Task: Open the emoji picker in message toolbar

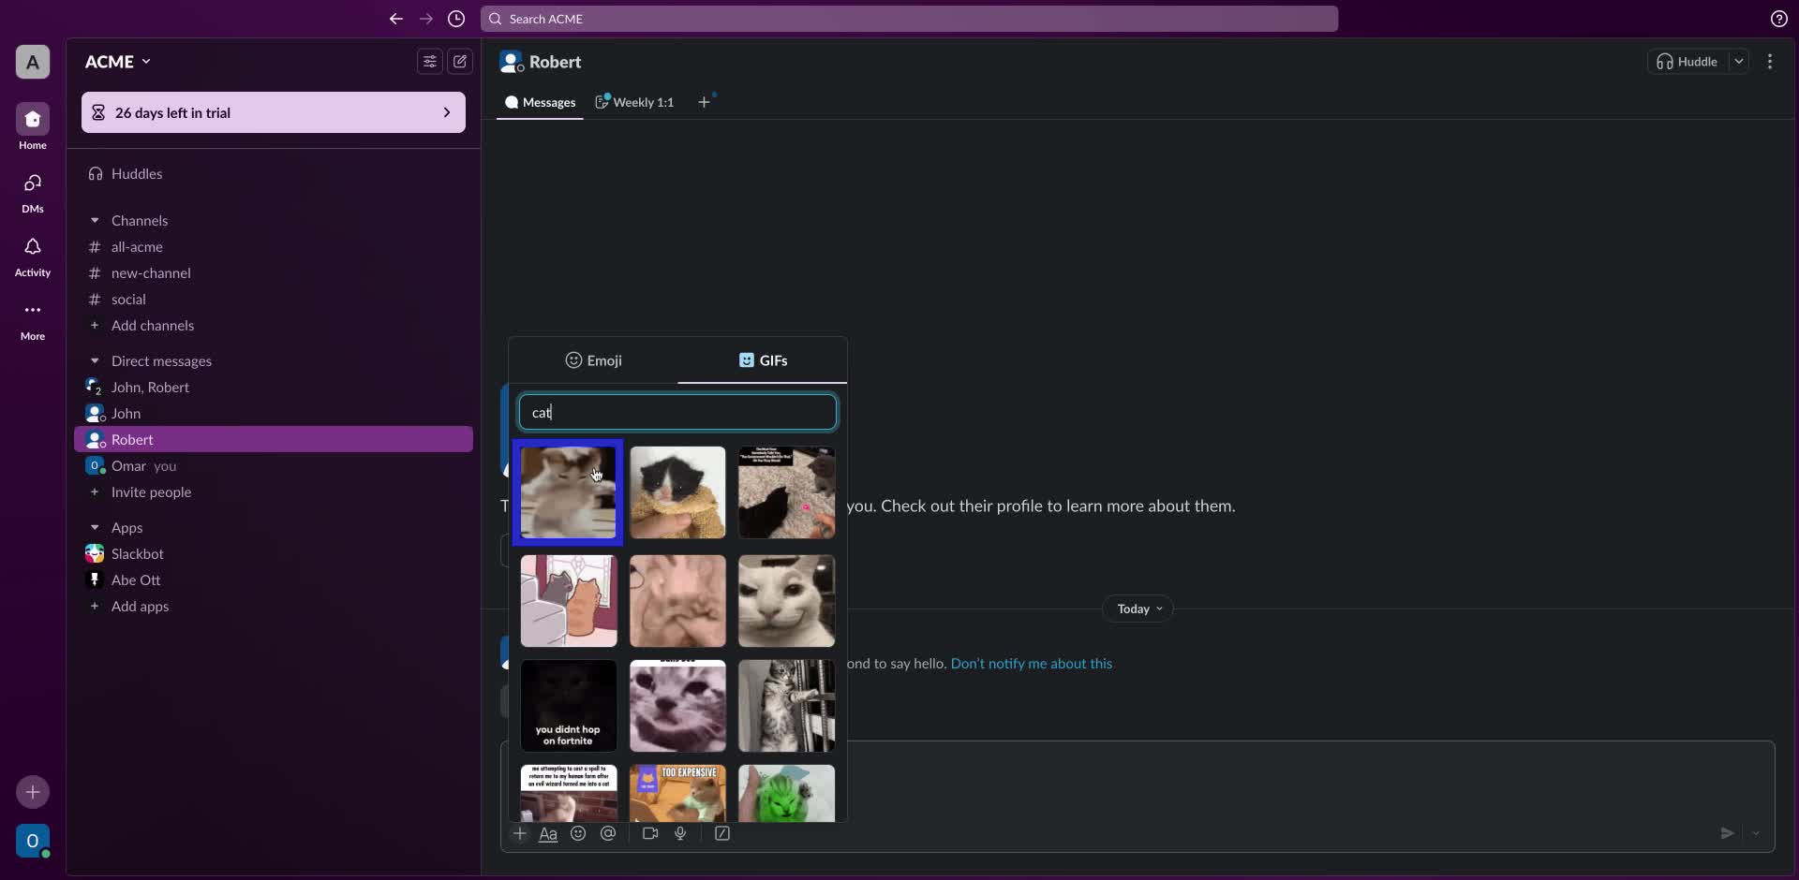Action: (x=578, y=833)
